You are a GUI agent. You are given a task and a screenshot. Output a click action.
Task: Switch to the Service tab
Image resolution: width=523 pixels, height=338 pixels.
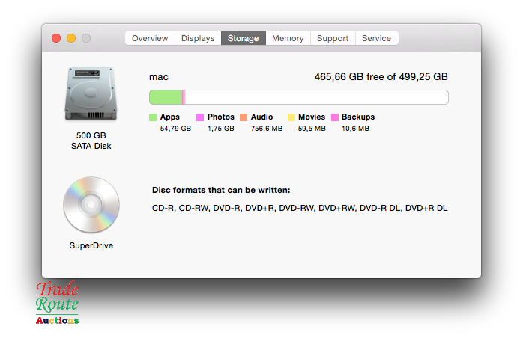(x=376, y=38)
